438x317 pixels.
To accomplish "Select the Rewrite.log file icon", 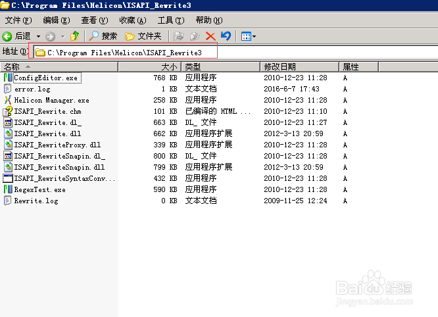I will coord(8,201).
